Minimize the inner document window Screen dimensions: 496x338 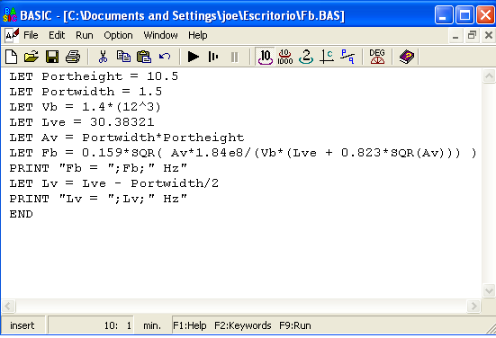[x=455, y=35]
